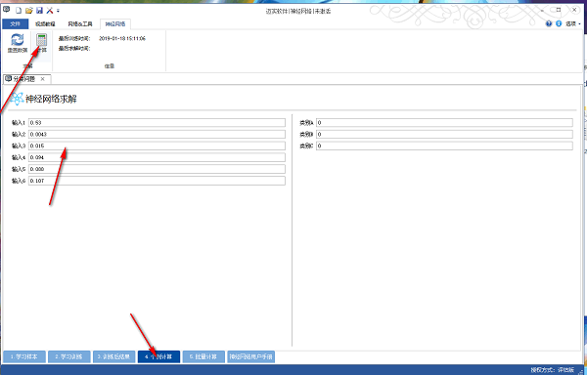Click the 类别A output field
Image resolution: width=587 pixels, height=375 pixels.
tap(444, 122)
